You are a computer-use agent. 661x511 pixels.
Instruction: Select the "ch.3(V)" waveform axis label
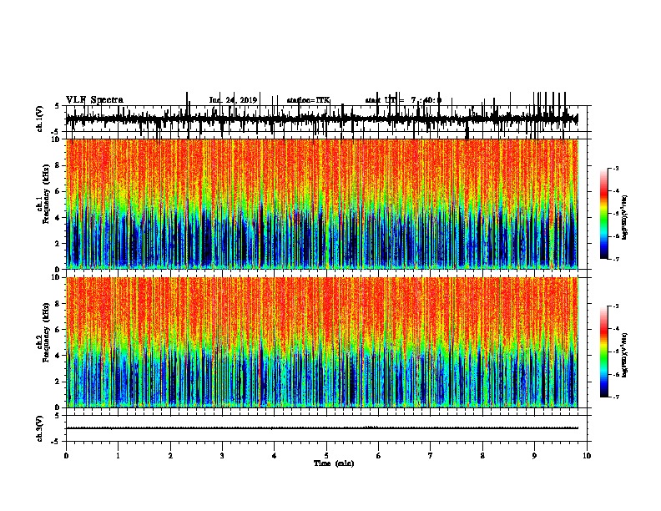click(x=40, y=428)
